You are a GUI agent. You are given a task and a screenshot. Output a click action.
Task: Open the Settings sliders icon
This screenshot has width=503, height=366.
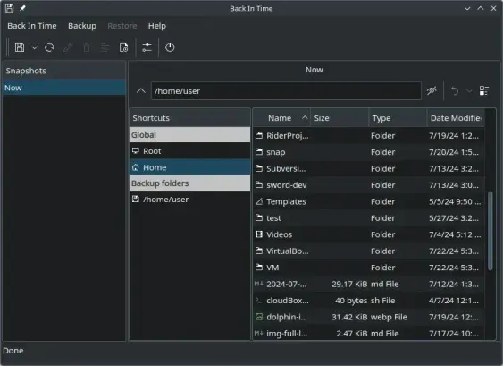click(147, 47)
